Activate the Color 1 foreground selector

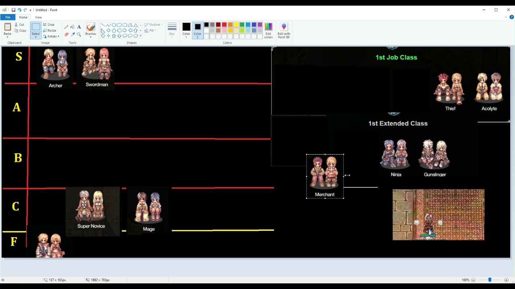point(186,31)
